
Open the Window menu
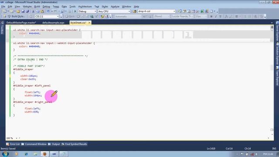(126, 7)
